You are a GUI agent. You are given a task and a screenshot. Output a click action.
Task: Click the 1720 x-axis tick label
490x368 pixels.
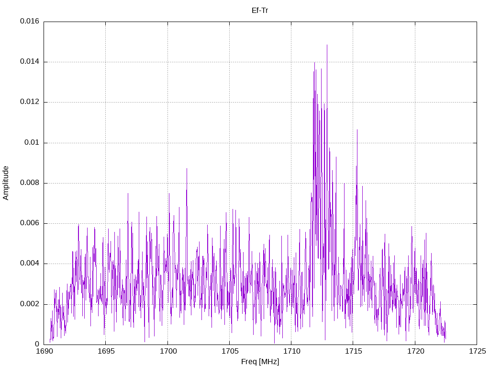[415, 351]
